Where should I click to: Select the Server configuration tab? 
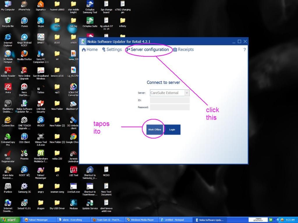coord(147,50)
